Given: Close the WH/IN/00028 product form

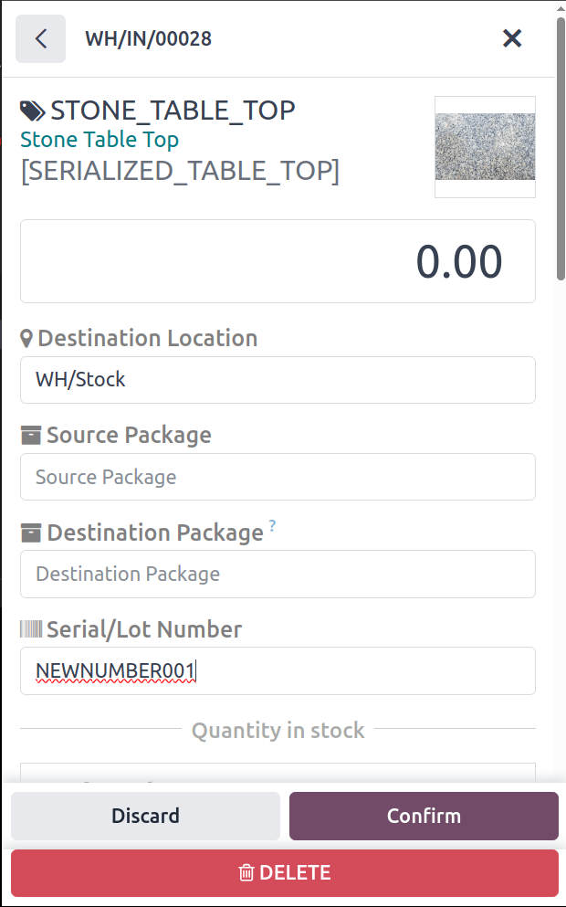Looking at the screenshot, I should [512, 38].
